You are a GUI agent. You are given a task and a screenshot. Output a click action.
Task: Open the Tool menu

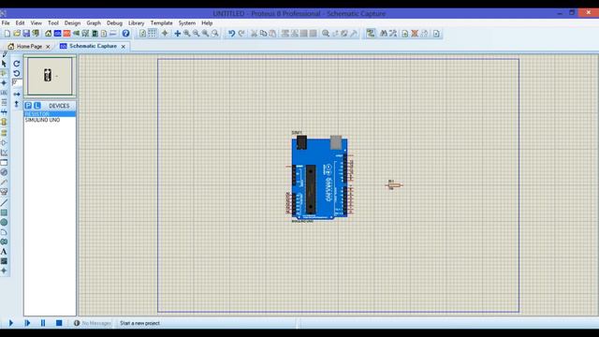coord(53,23)
